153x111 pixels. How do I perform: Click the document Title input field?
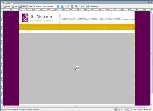pos(45,6)
